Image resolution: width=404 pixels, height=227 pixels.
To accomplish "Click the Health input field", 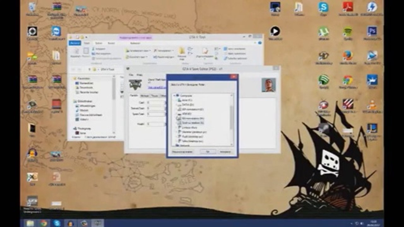I will pyautogui.click(x=156, y=124).
